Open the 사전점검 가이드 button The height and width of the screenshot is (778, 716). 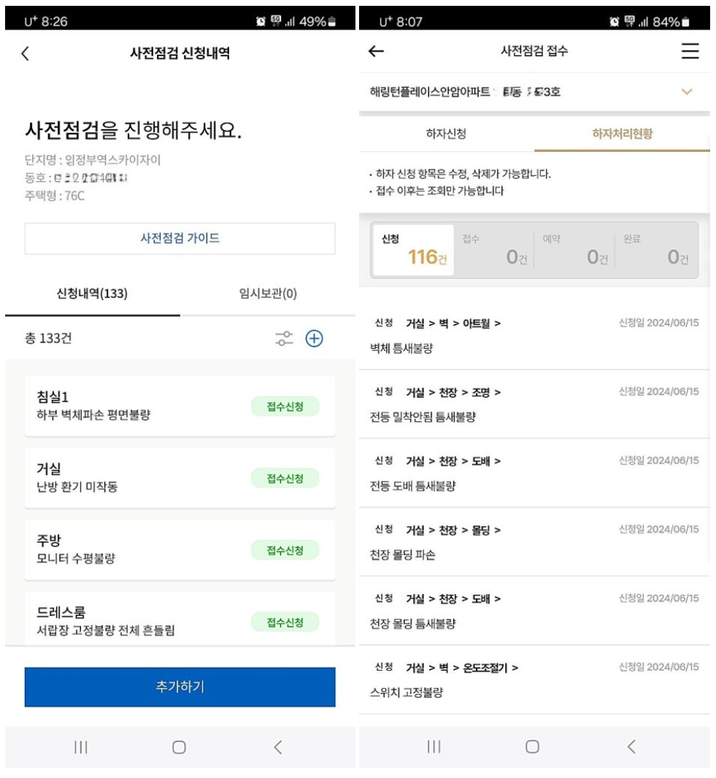click(180, 239)
